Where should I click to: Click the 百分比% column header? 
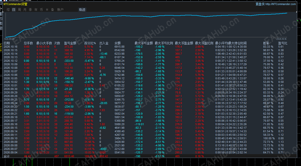tap(90, 43)
